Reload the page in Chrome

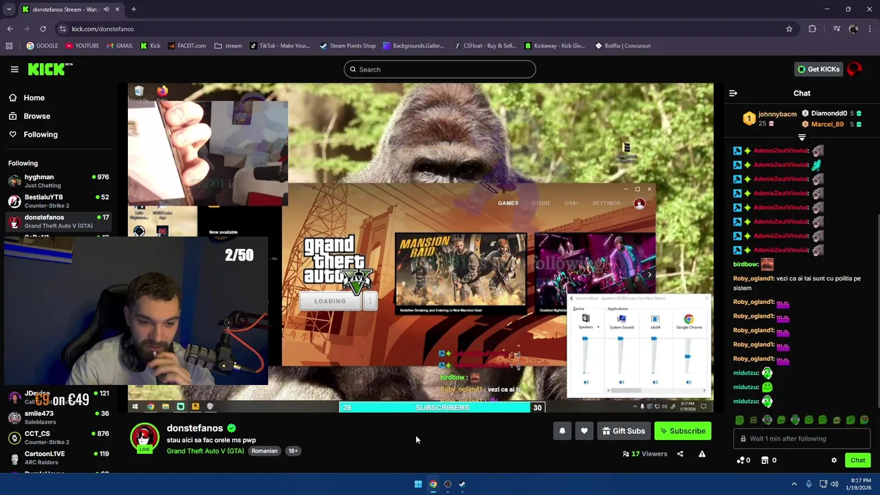(x=43, y=29)
